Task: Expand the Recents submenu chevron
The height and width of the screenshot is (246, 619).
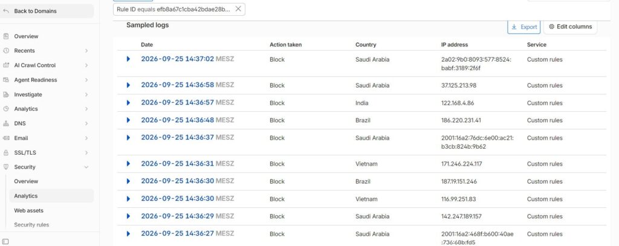Action: pos(86,51)
